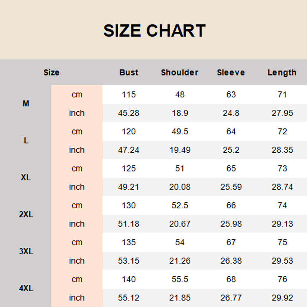Click the SIZE CHART title

coord(154,31)
